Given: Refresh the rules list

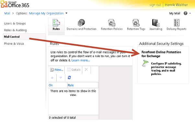Looking at the screenshot, I should click(69, 77).
